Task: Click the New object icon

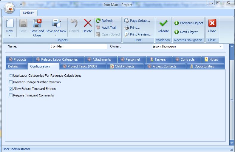Action: (10, 23)
